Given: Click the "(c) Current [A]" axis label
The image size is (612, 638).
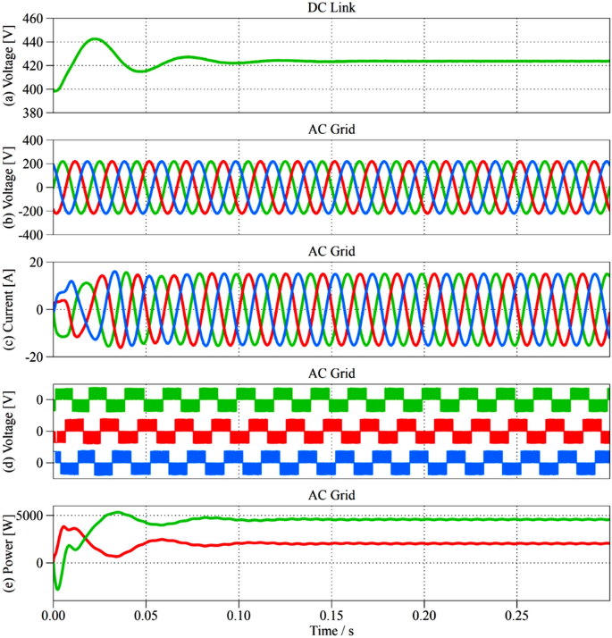Looking at the screenshot, I should tap(10, 309).
